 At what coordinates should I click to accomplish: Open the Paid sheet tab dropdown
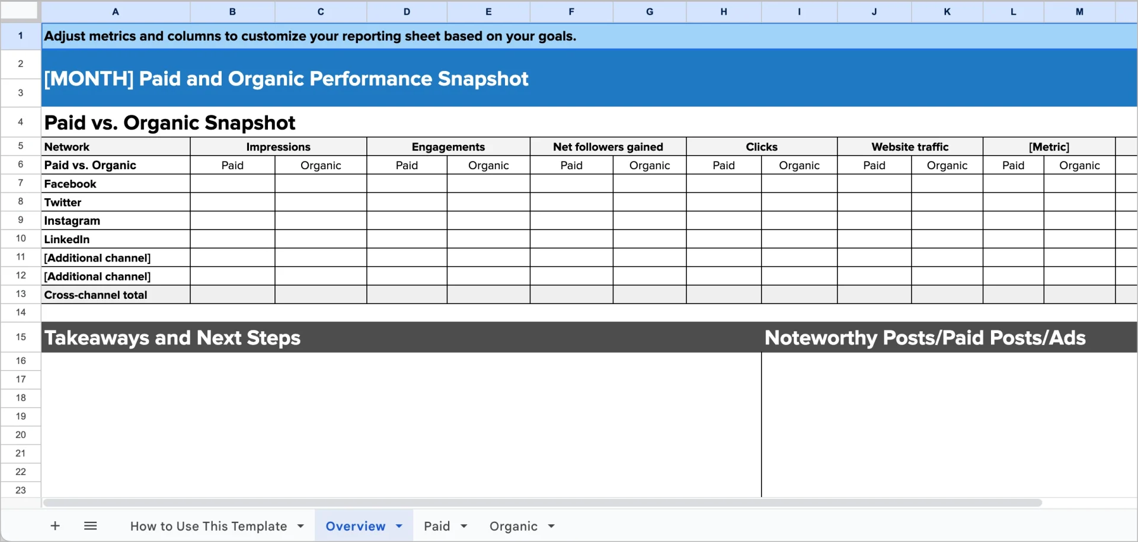(x=464, y=526)
